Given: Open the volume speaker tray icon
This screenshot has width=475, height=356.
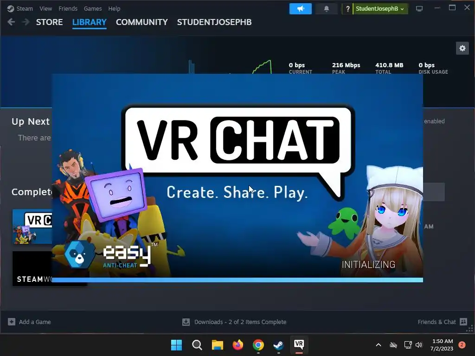Looking at the screenshot, I should [x=419, y=345].
